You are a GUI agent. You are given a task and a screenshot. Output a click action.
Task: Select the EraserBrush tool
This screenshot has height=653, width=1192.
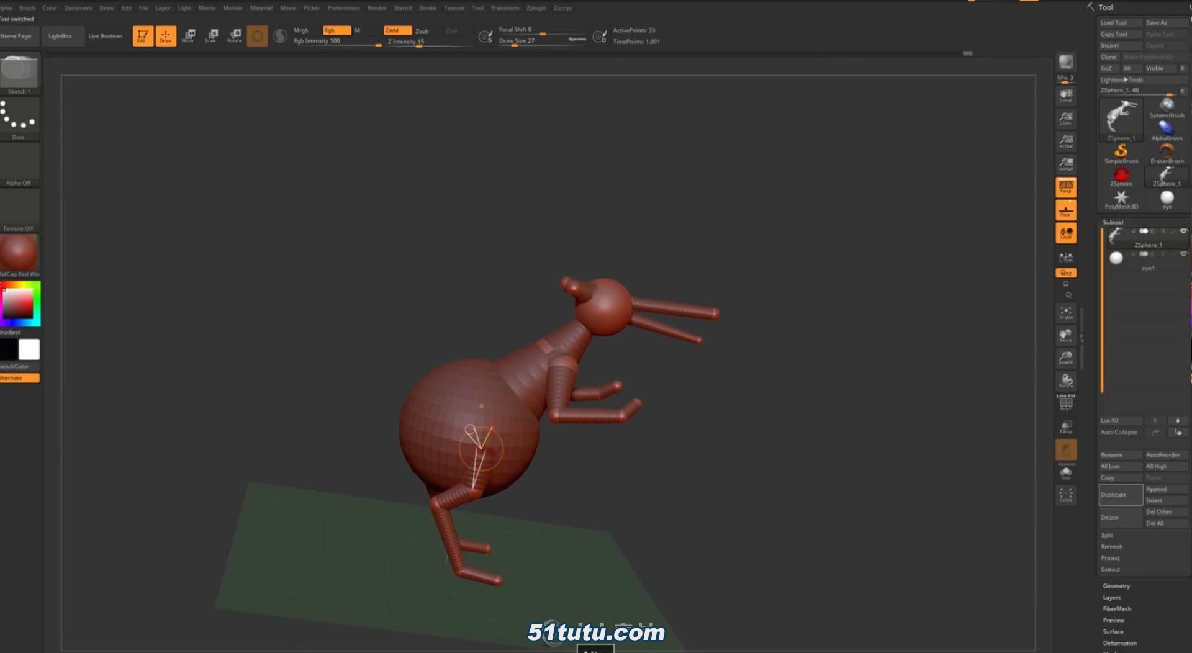pyautogui.click(x=1167, y=153)
